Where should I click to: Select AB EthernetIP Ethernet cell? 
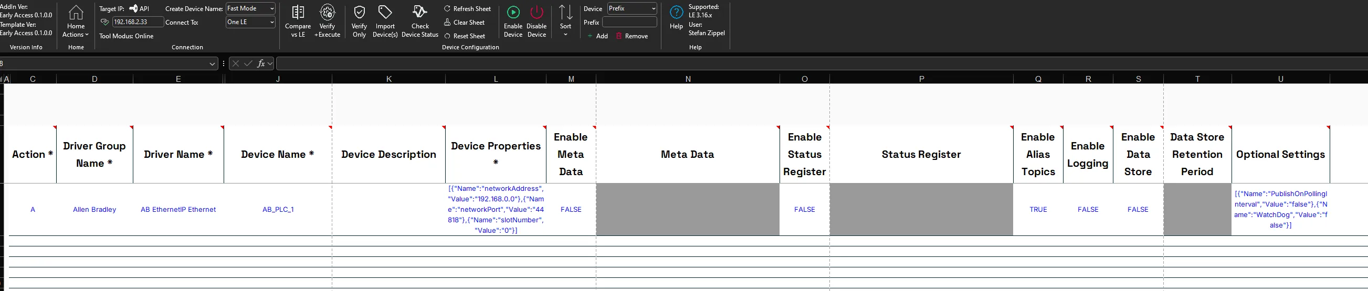(x=178, y=209)
